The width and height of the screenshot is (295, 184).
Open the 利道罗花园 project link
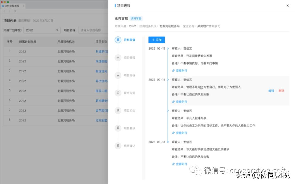102,51
